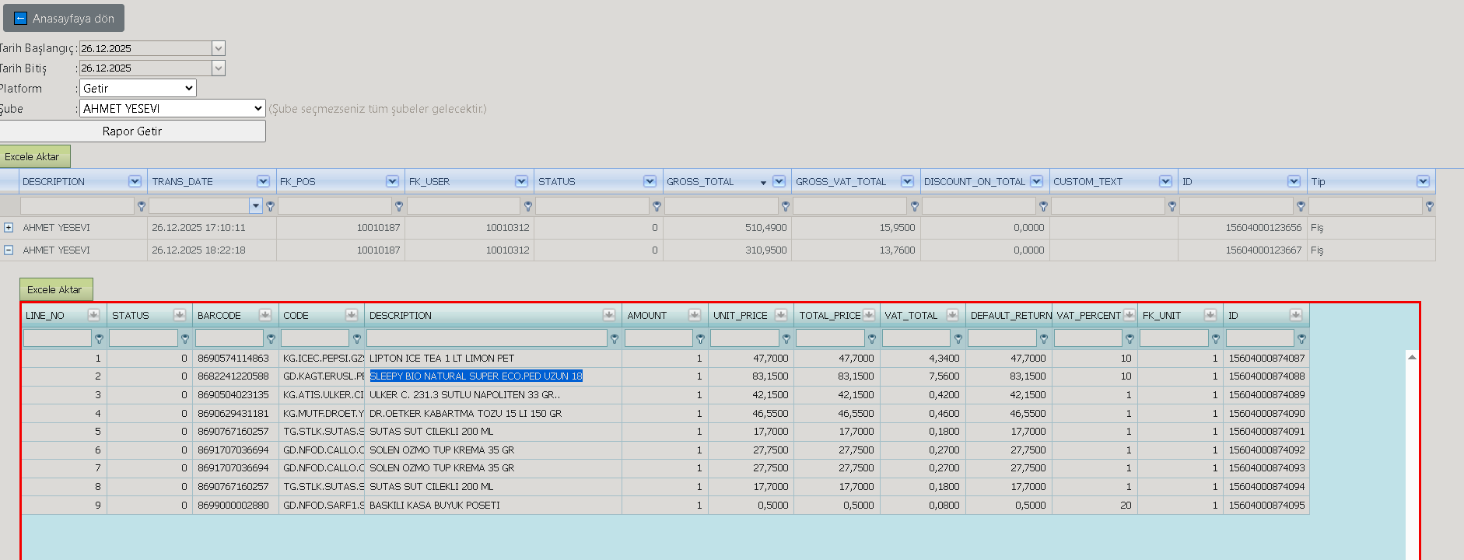Click the lower Excele Aktar button
The height and width of the screenshot is (560, 1464).
56,289
